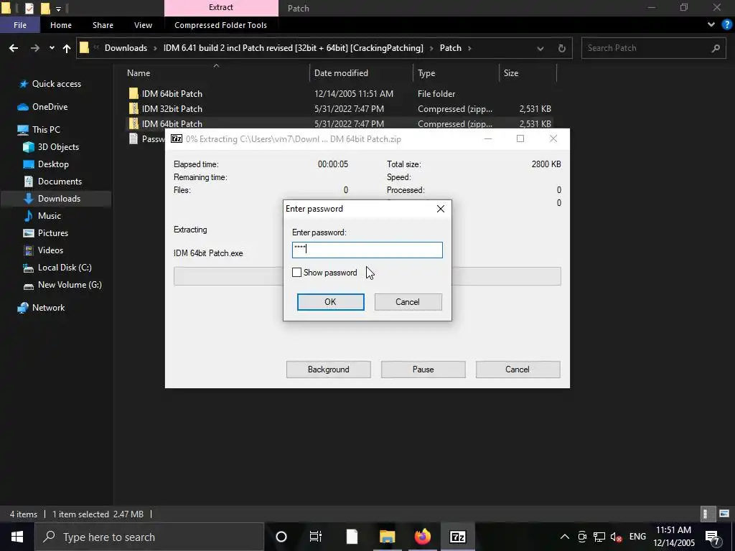
Task: Expand the ribbon chevron
Action: (x=711, y=25)
